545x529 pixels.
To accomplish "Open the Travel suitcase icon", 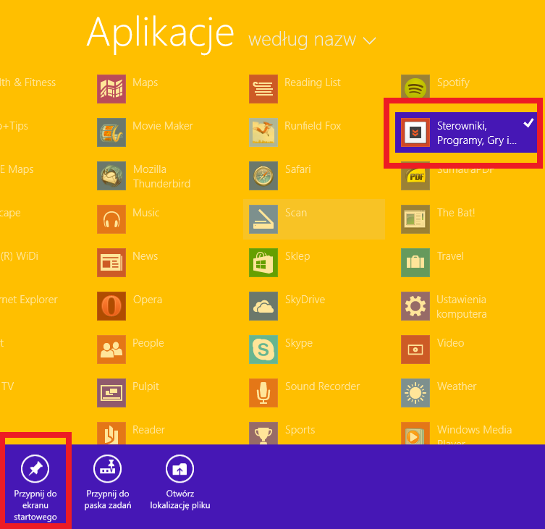I will (415, 263).
